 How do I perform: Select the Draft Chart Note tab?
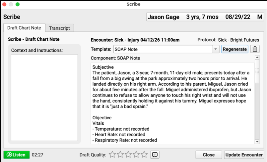click(24, 28)
